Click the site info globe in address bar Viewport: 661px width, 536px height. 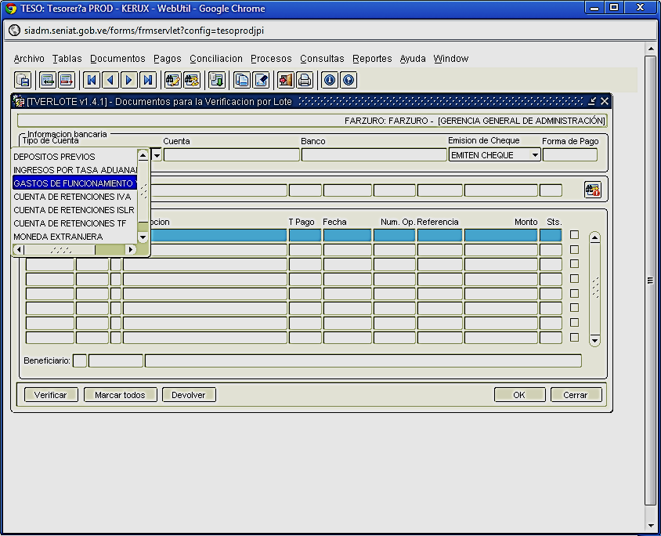[15, 31]
